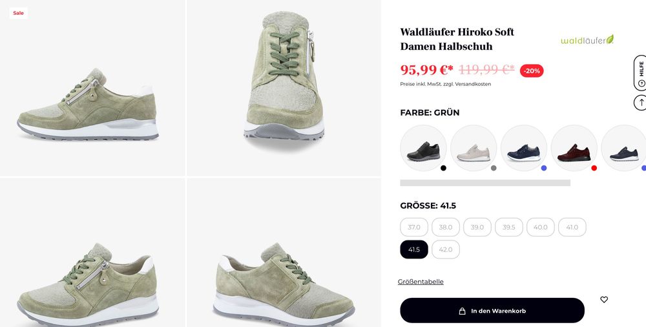Viewport: 646px width, 327px height.
Task: Click the Sale badge on first image
Action: coord(18,13)
